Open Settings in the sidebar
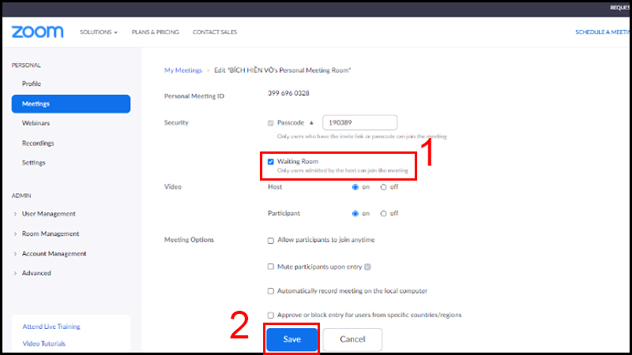 [33, 163]
